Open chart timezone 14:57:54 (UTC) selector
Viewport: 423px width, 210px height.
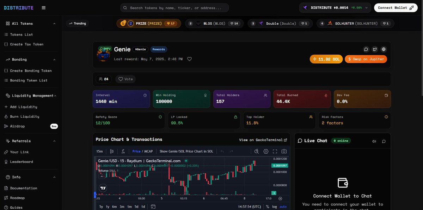click(250, 206)
